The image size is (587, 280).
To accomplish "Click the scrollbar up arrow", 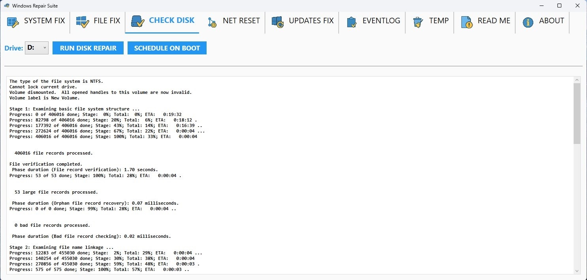I will click(x=577, y=80).
